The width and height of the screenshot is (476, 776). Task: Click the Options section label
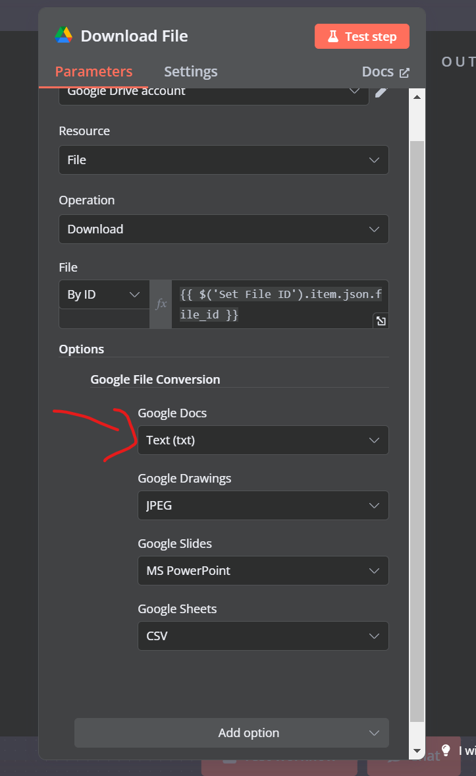point(82,349)
